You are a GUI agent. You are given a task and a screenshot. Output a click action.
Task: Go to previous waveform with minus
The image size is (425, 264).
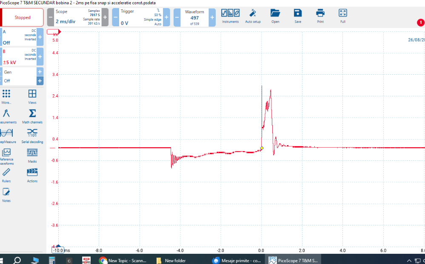pyautogui.click(x=177, y=17)
